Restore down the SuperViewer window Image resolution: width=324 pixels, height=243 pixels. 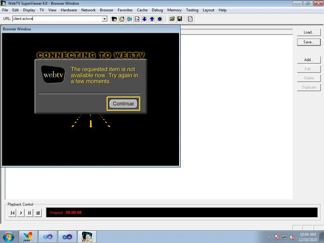point(308,3)
